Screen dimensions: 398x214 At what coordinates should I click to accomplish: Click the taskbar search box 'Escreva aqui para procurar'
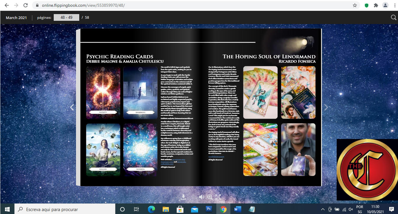65,209
